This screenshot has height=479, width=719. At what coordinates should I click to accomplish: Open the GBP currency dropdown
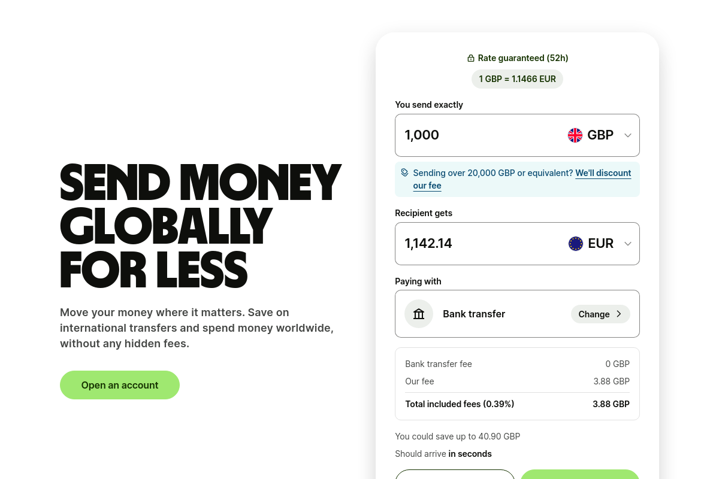tap(599, 135)
